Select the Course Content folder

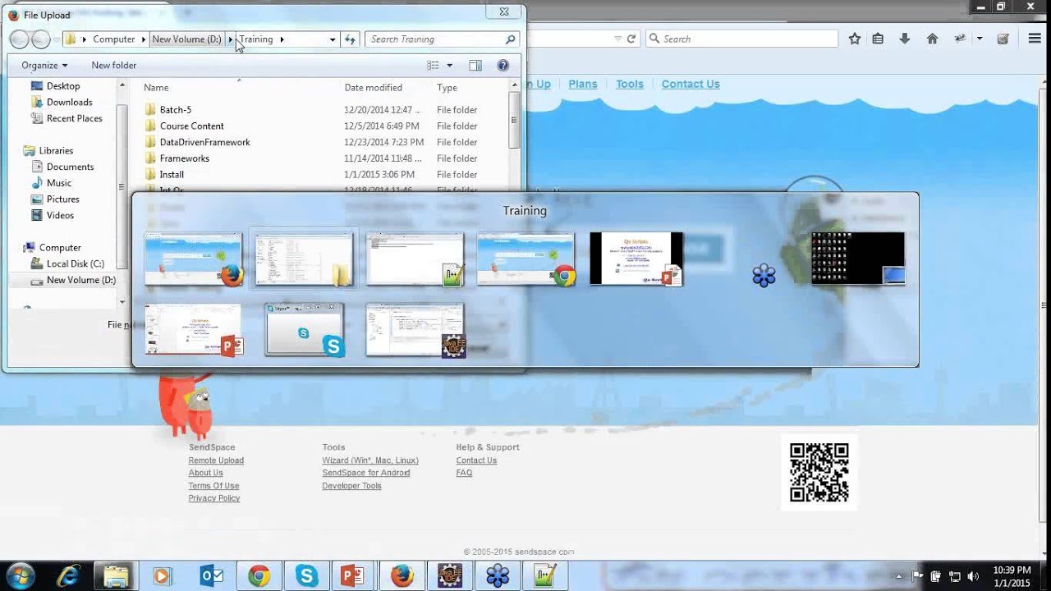tap(191, 126)
